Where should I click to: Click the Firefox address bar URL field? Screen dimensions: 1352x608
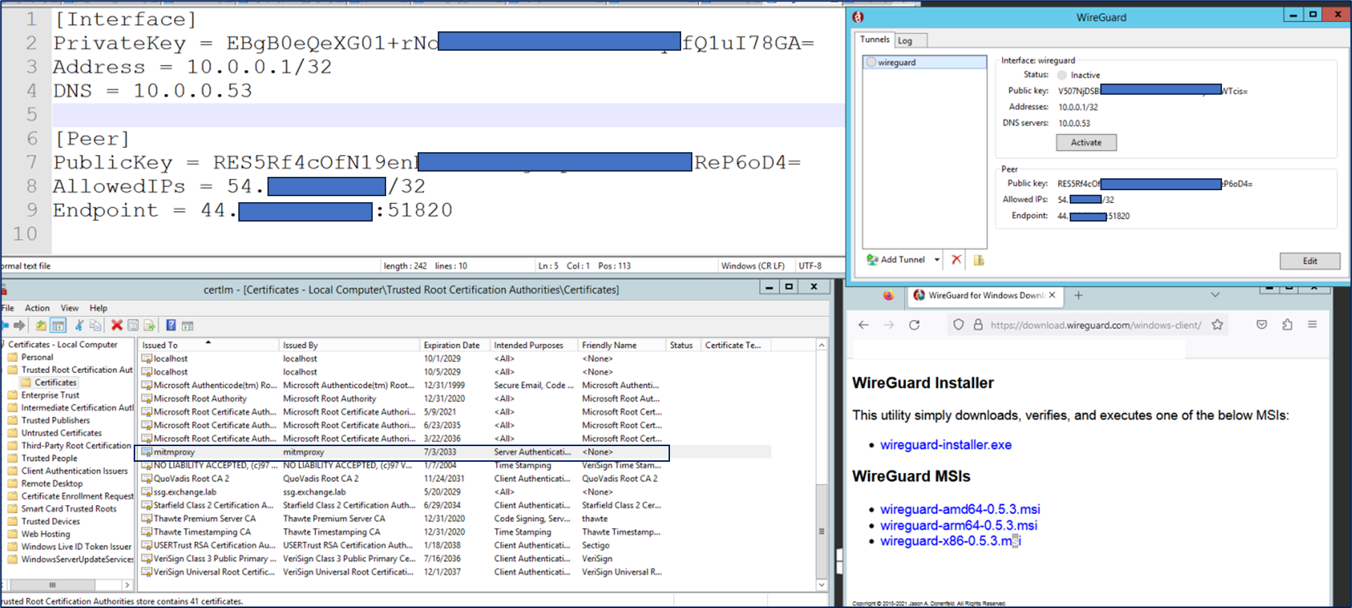pyautogui.click(x=1095, y=325)
